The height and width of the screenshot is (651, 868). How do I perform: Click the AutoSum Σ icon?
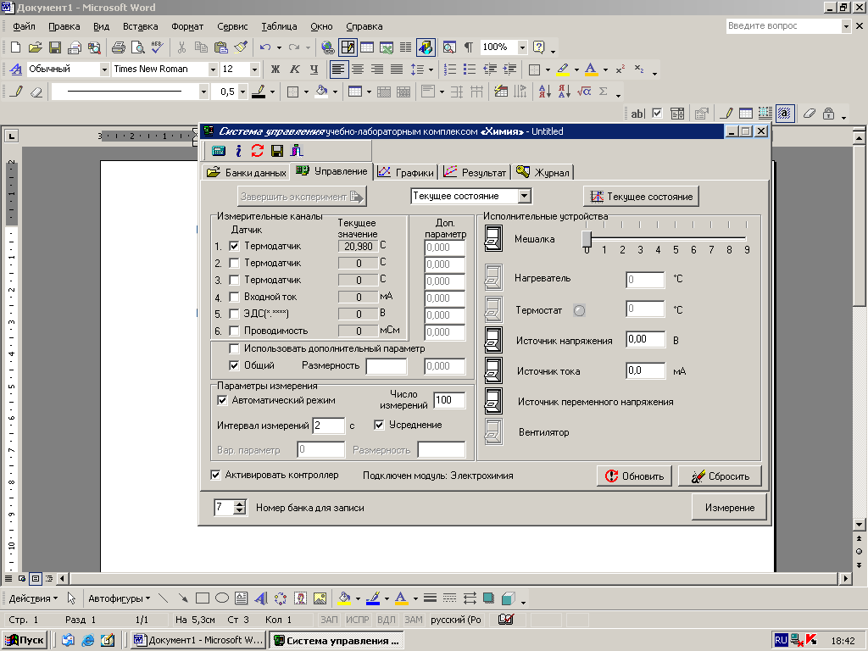click(x=604, y=92)
